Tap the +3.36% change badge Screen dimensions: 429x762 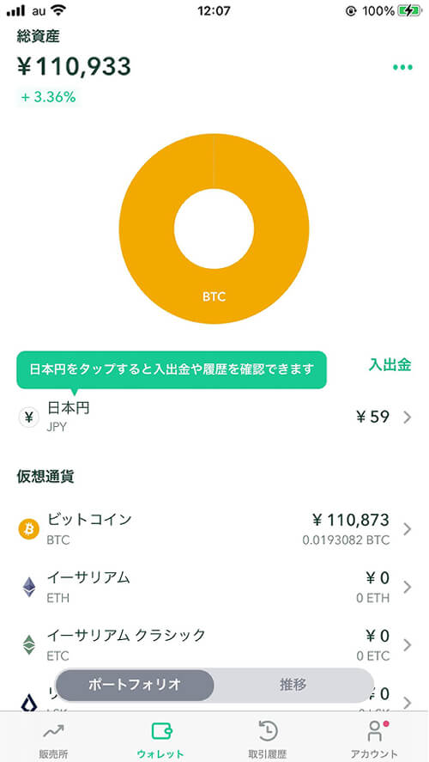[48, 97]
